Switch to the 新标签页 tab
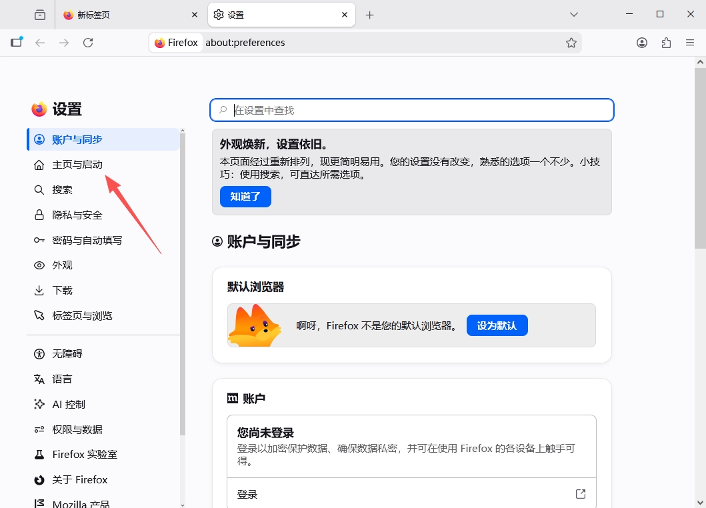This screenshot has width=706, height=508. coord(130,15)
